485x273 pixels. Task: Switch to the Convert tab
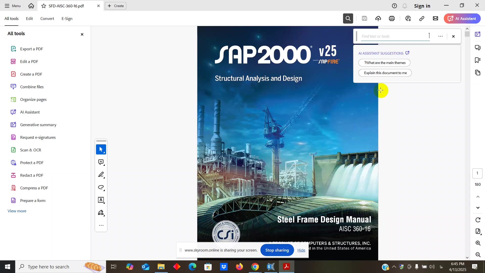tap(47, 19)
